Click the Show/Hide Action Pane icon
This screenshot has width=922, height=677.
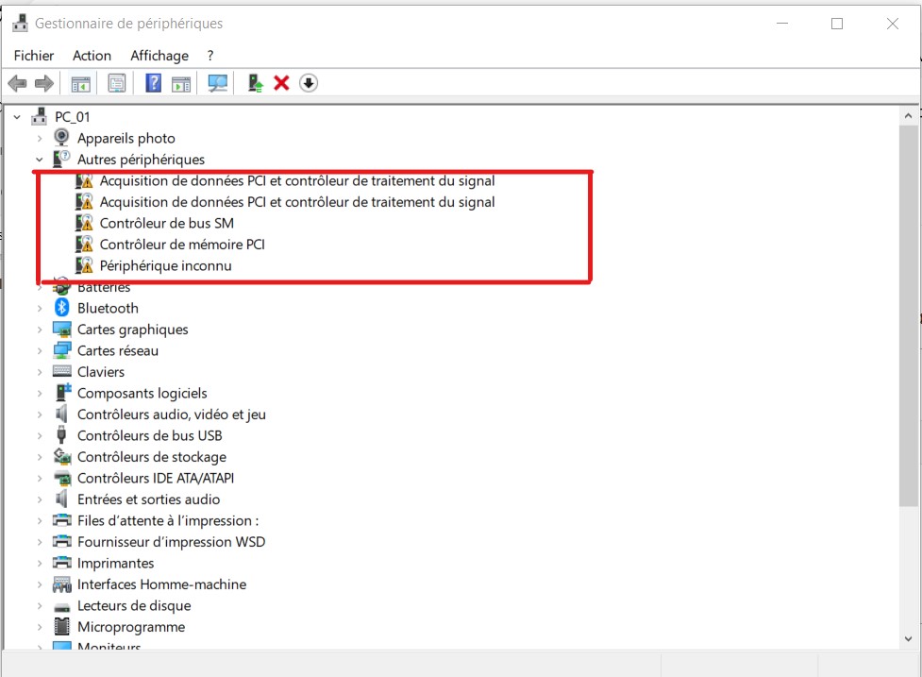180,83
